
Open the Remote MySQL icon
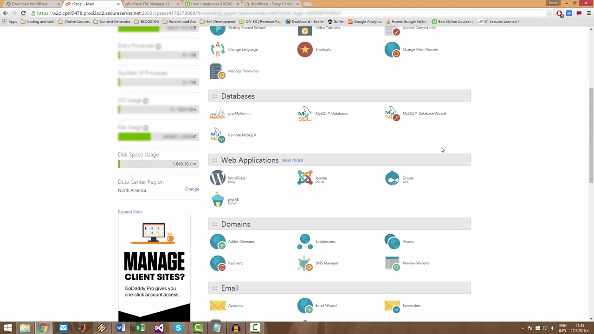click(x=218, y=135)
